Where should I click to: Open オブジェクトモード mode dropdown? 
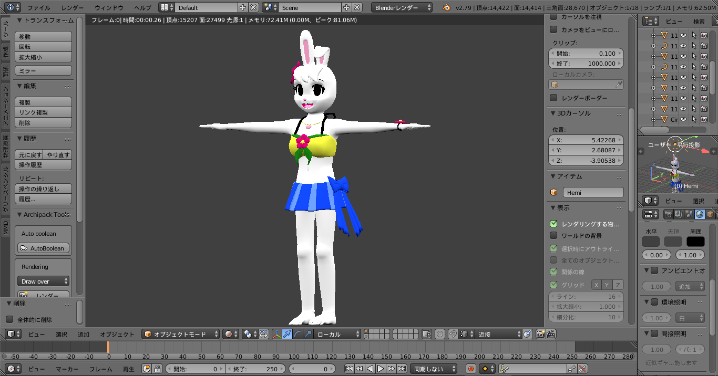coord(181,334)
